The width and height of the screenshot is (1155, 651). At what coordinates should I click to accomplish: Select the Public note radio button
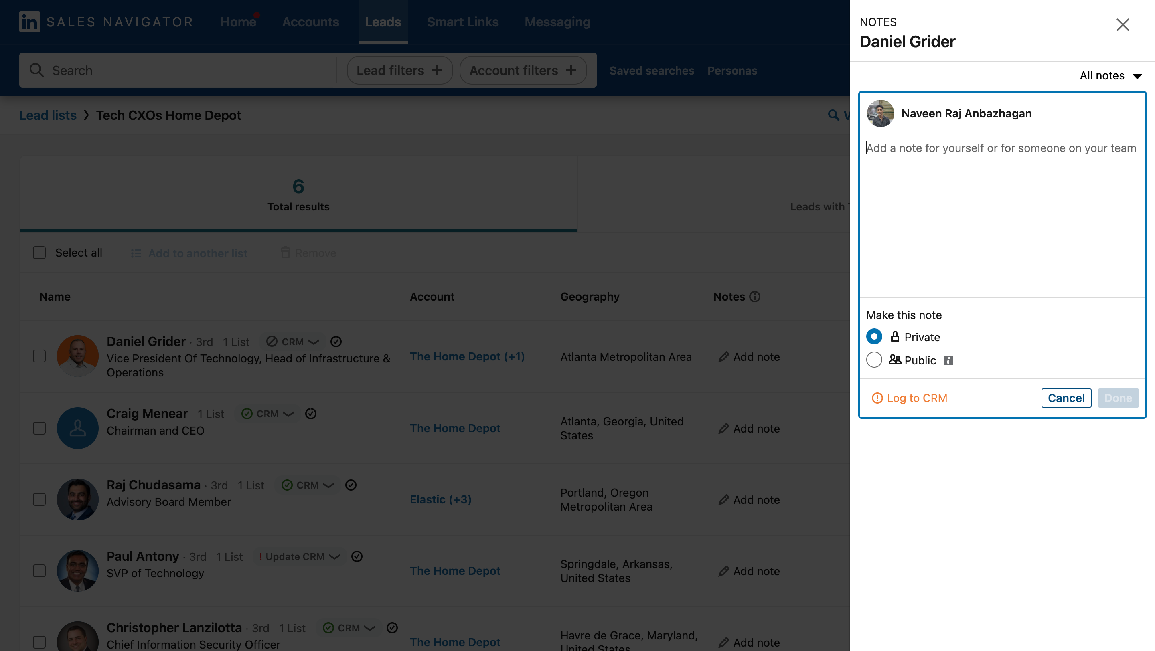tap(874, 360)
